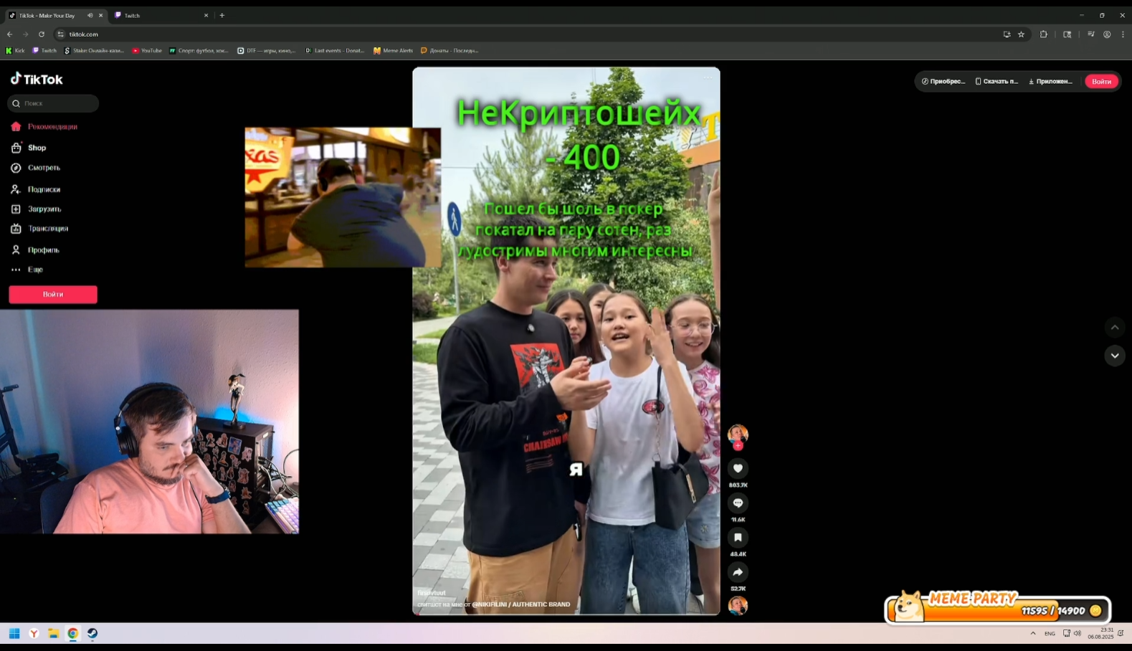Open a new browser tab

[222, 15]
